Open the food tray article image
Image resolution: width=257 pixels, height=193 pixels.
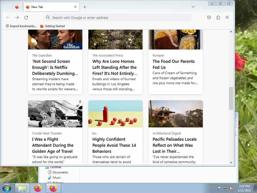click(175, 39)
